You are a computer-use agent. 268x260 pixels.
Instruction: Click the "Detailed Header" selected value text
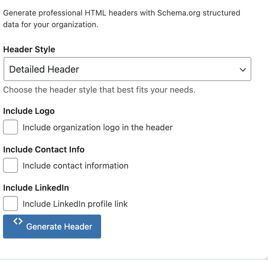(44, 69)
